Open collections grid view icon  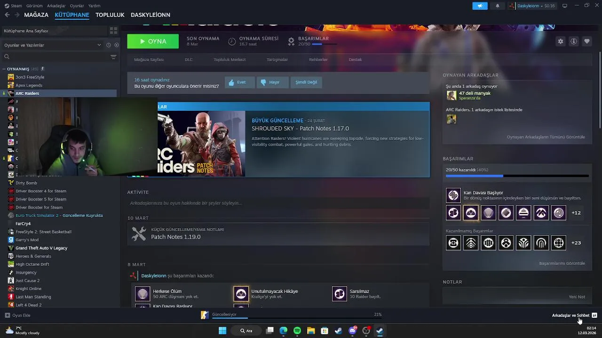coord(113,31)
